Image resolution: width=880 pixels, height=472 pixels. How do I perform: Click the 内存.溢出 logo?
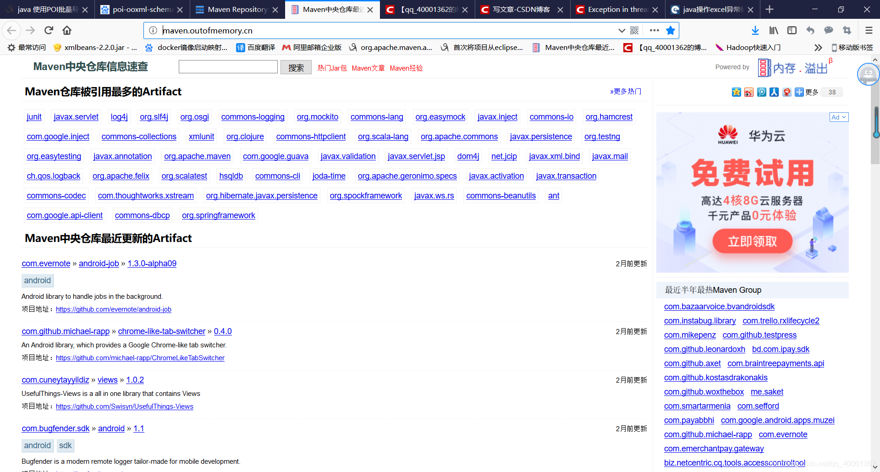[793, 68]
